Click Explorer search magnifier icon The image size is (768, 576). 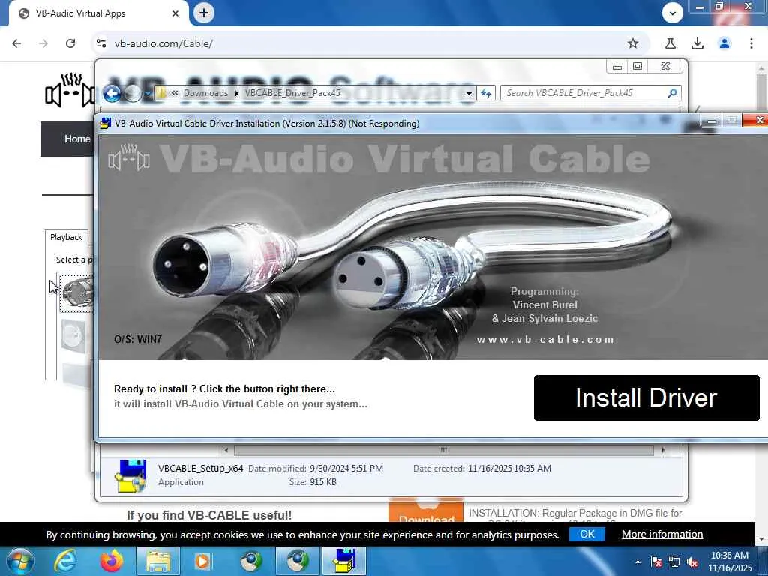(673, 93)
